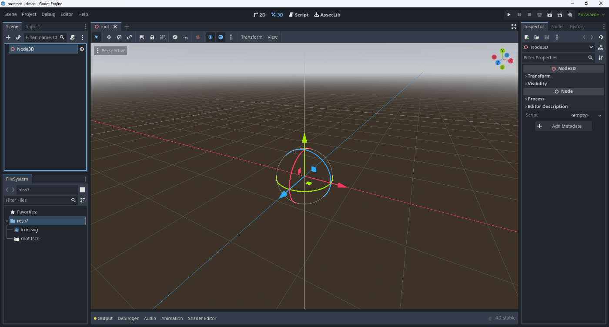This screenshot has height=327, width=609.
Task: Open AssetLib workspace
Action: (x=327, y=14)
